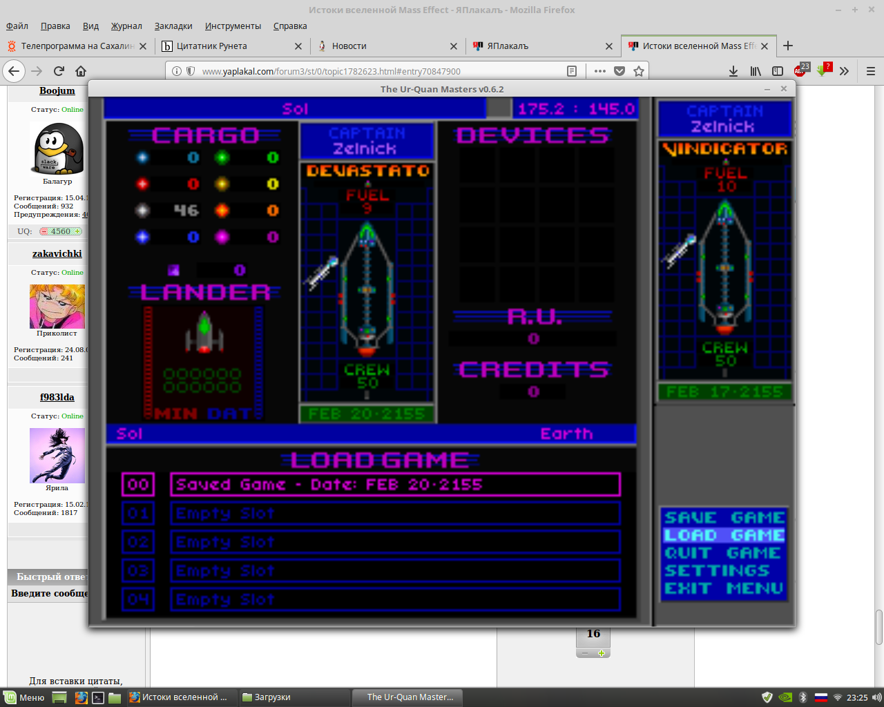884x707 pixels.
Task: Select LOAD GAME in the game menu
Action: pyautogui.click(x=724, y=535)
